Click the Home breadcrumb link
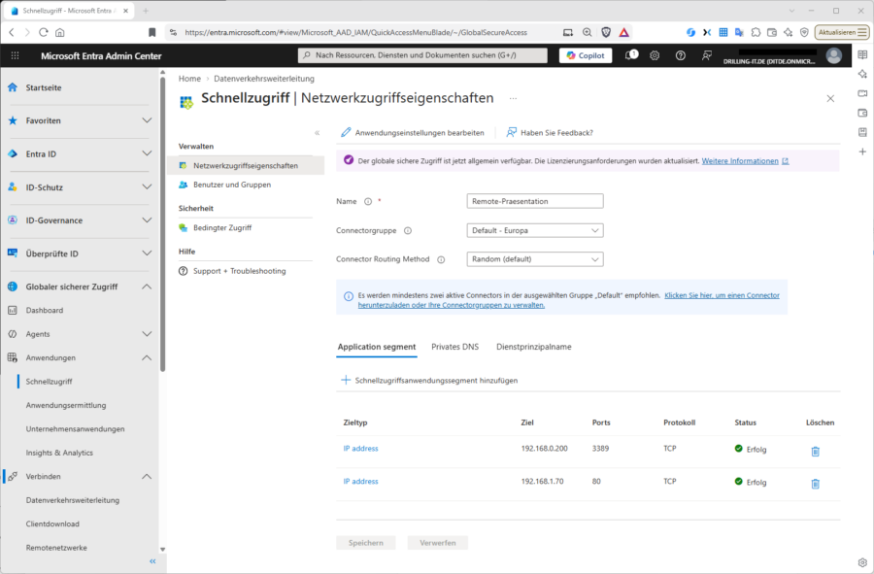874x574 pixels. (x=189, y=79)
